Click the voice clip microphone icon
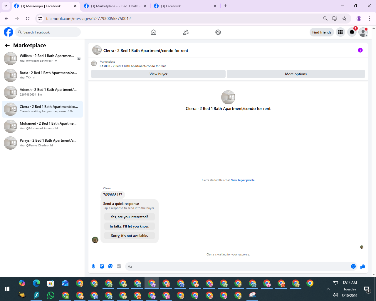 [93, 266]
